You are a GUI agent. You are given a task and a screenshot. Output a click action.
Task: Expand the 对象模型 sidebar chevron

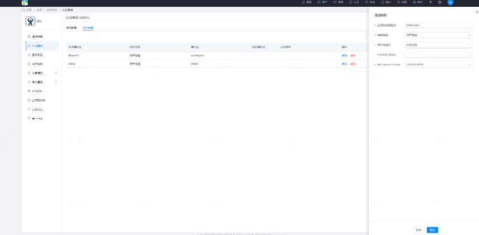(56, 73)
